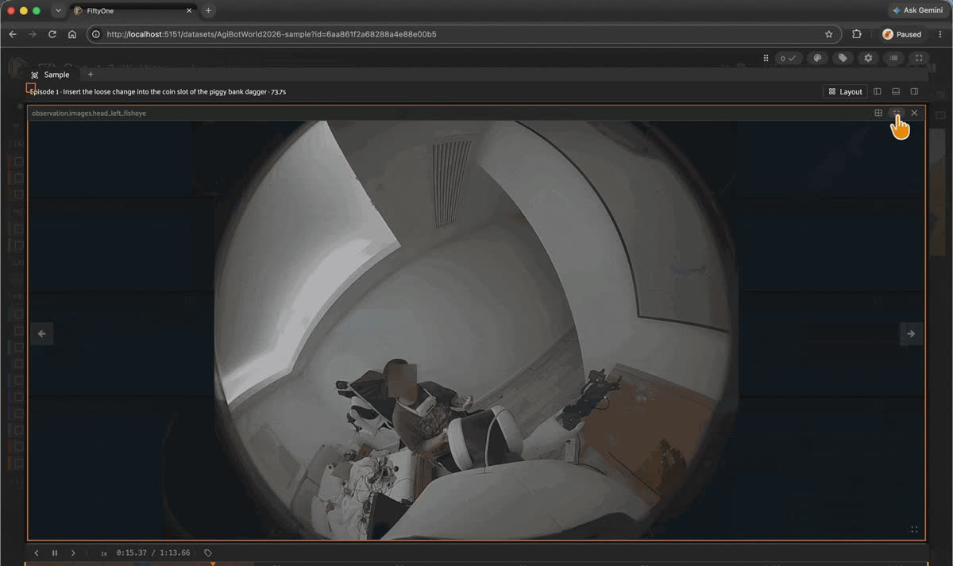Image resolution: width=953 pixels, height=566 pixels.
Task: Click the split panel grid icon
Action: pos(878,113)
